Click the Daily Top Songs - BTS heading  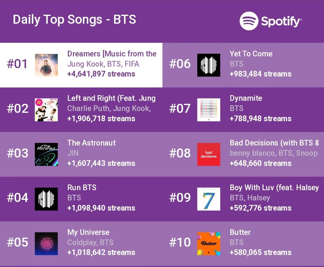pos(74,19)
